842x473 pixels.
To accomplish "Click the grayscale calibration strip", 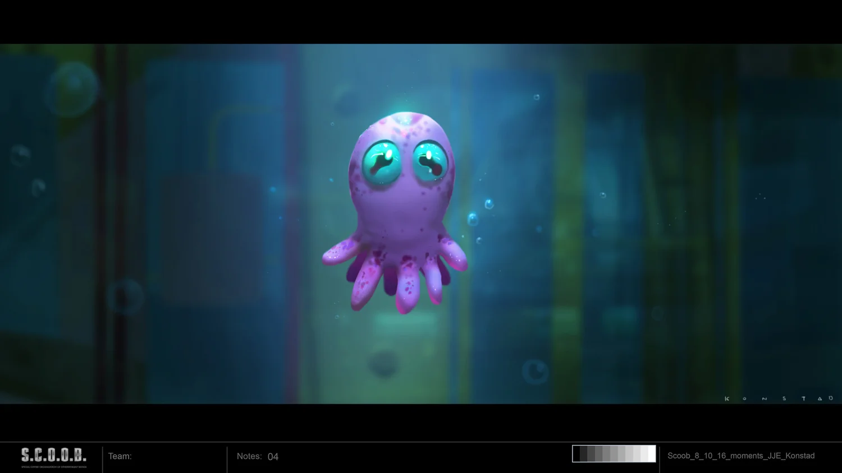I will [614, 454].
